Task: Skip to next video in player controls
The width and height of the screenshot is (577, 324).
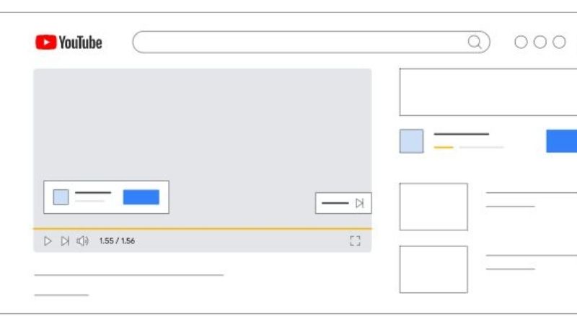Action: pyautogui.click(x=65, y=241)
